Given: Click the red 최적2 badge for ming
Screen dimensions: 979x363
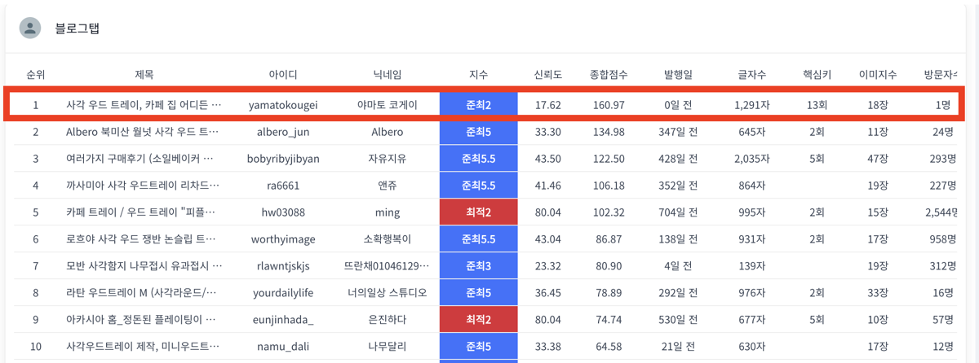Looking at the screenshot, I should pyautogui.click(x=478, y=212).
